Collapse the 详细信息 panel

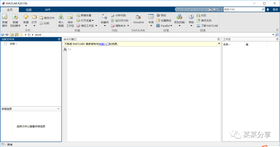pos(58,109)
